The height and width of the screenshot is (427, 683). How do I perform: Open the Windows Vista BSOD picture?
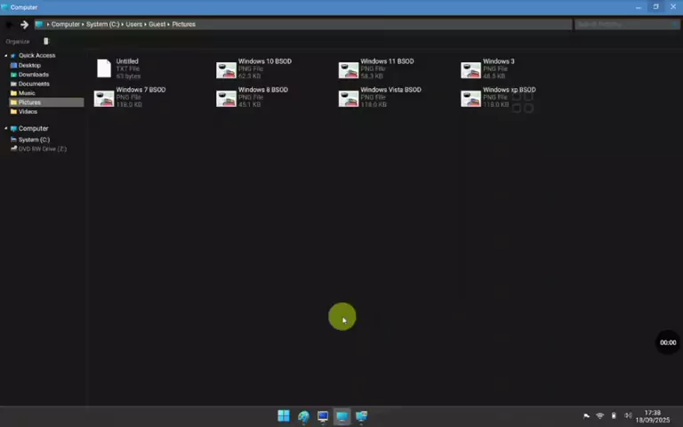349,98
